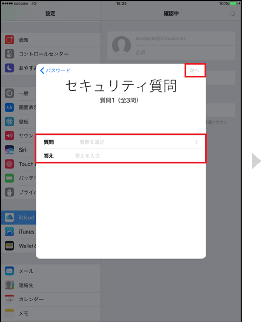Open the 連絡先 settings row
Viewport: 273px width, 322px height.
(51, 285)
